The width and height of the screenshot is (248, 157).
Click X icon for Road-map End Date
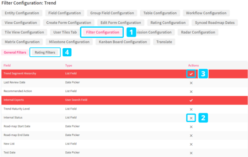[191, 135]
